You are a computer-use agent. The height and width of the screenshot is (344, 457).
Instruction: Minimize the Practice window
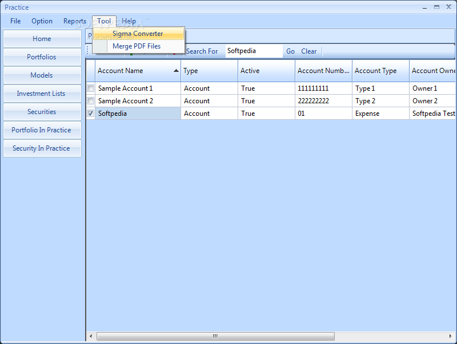click(x=424, y=7)
